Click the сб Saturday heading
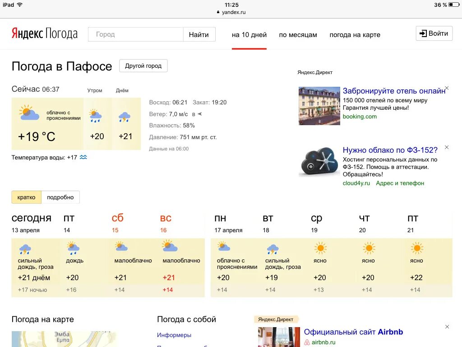 tap(118, 218)
